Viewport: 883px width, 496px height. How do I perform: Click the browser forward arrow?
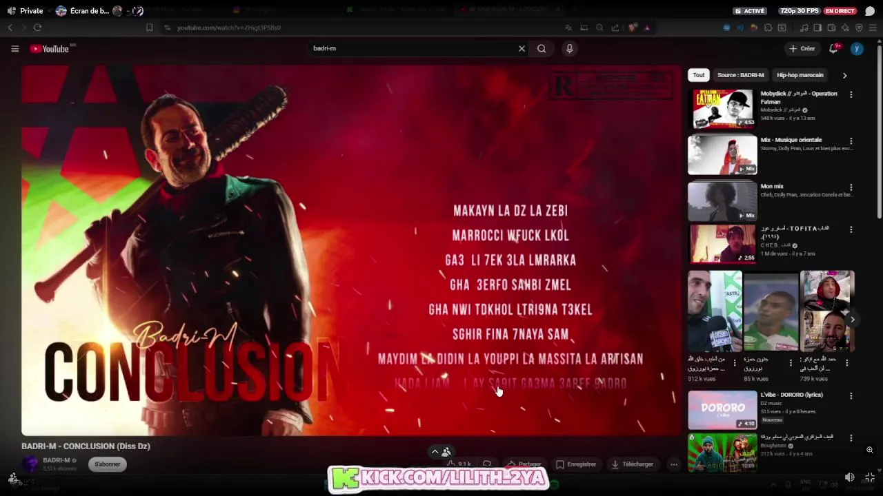pyautogui.click(x=23, y=28)
